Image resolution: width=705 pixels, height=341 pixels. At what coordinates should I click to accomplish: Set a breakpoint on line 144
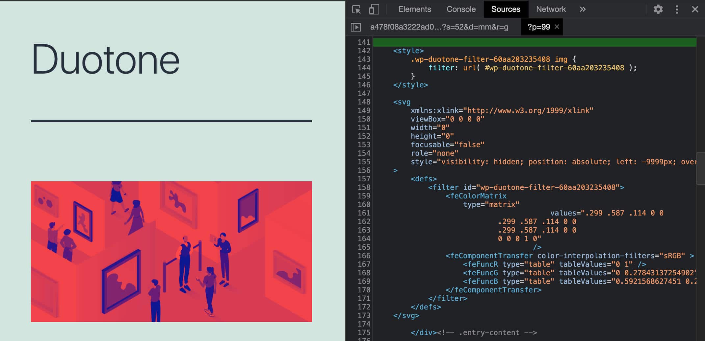click(x=364, y=68)
